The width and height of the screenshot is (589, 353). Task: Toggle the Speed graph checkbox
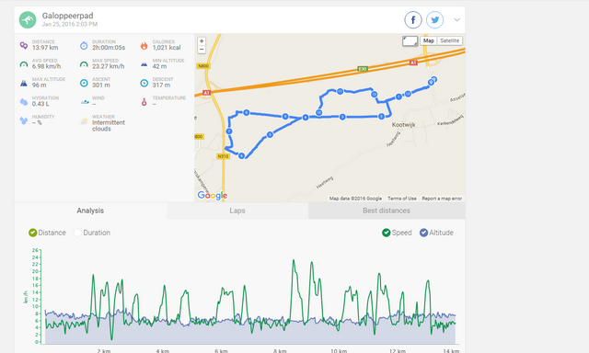[387, 233]
